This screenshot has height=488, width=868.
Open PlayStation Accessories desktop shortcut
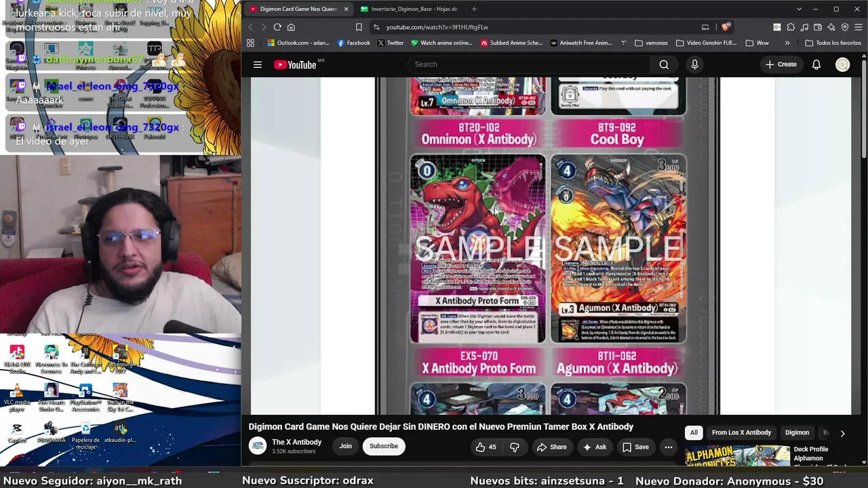pos(85,398)
